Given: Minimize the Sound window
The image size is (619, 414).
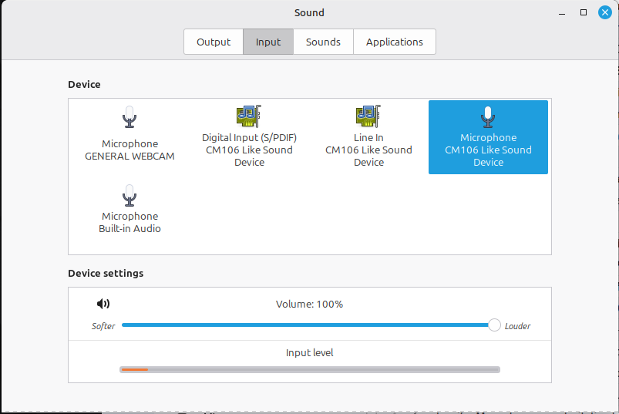Looking at the screenshot, I should 563,12.
